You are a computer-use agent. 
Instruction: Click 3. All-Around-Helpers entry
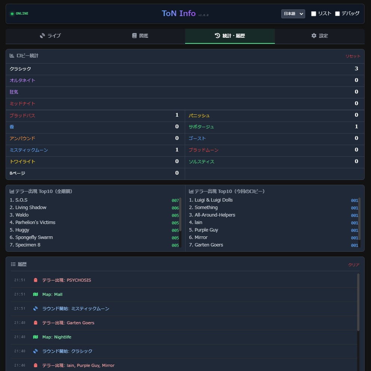click(212, 215)
